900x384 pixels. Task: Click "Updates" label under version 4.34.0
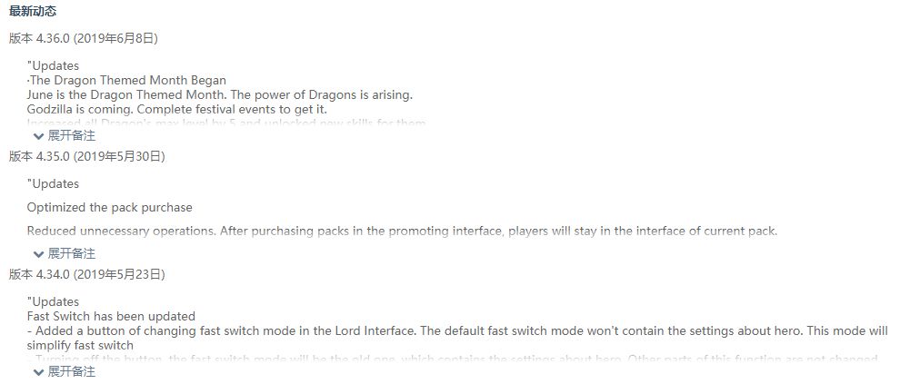click(x=53, y=302)
